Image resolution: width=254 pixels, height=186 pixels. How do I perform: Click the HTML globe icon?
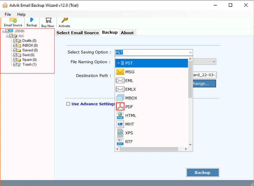pos(120,115)
